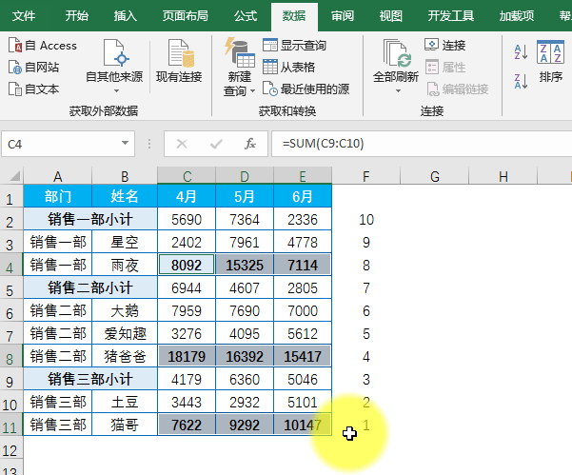Open the 文件 file menu
The width and height of the screenshot is (572, 475).
point(24,16)
